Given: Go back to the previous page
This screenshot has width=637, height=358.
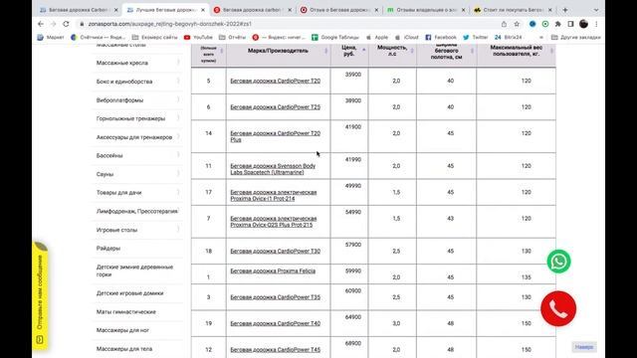Looking at the screenshot, I should 41,24.
